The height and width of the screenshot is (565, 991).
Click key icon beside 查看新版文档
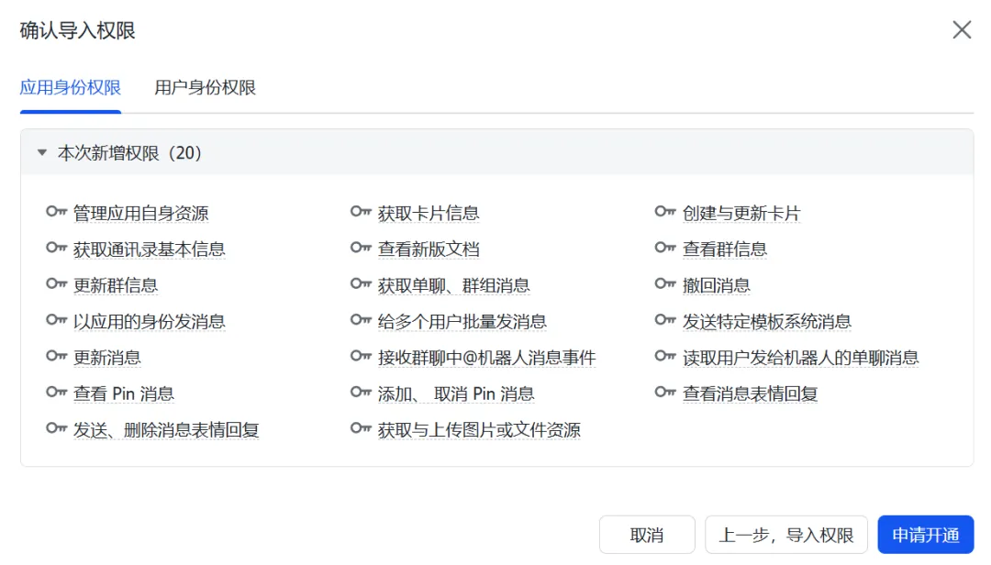[361, 248]
